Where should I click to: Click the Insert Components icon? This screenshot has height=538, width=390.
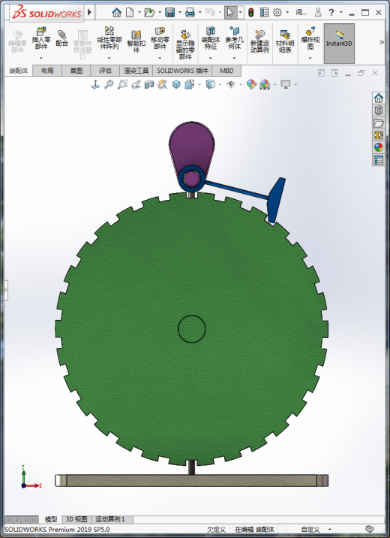click(x=40, y=38)
